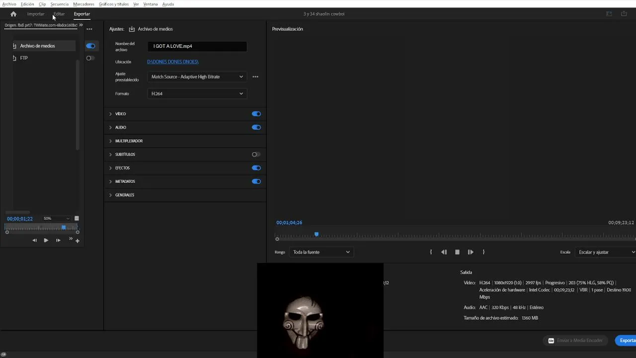Click Enviar a Media Encoder button
Screen dimensions: 636x358
pos(575,341)
